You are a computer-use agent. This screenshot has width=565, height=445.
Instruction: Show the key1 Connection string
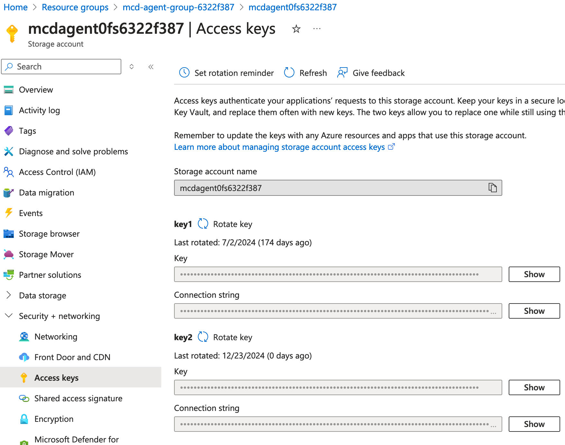point(534,311)
